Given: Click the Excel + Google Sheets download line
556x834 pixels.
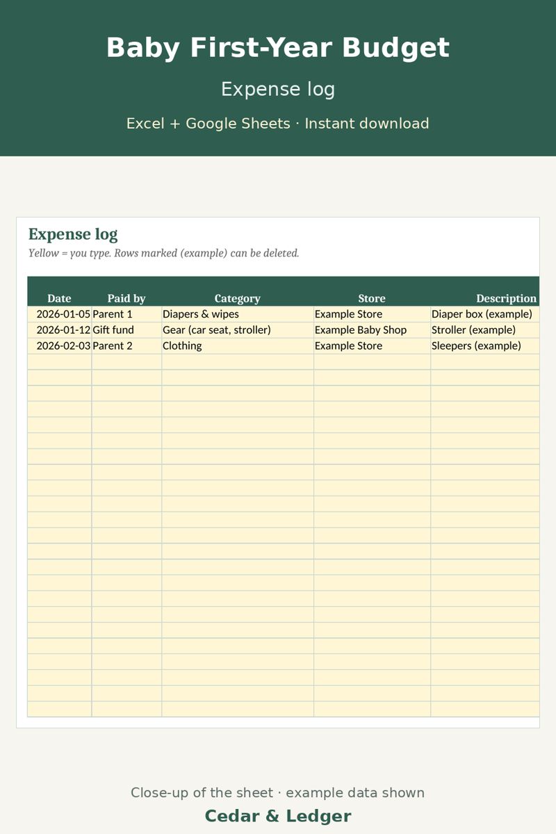Looking at the screenshot, I should coord(278,124).
